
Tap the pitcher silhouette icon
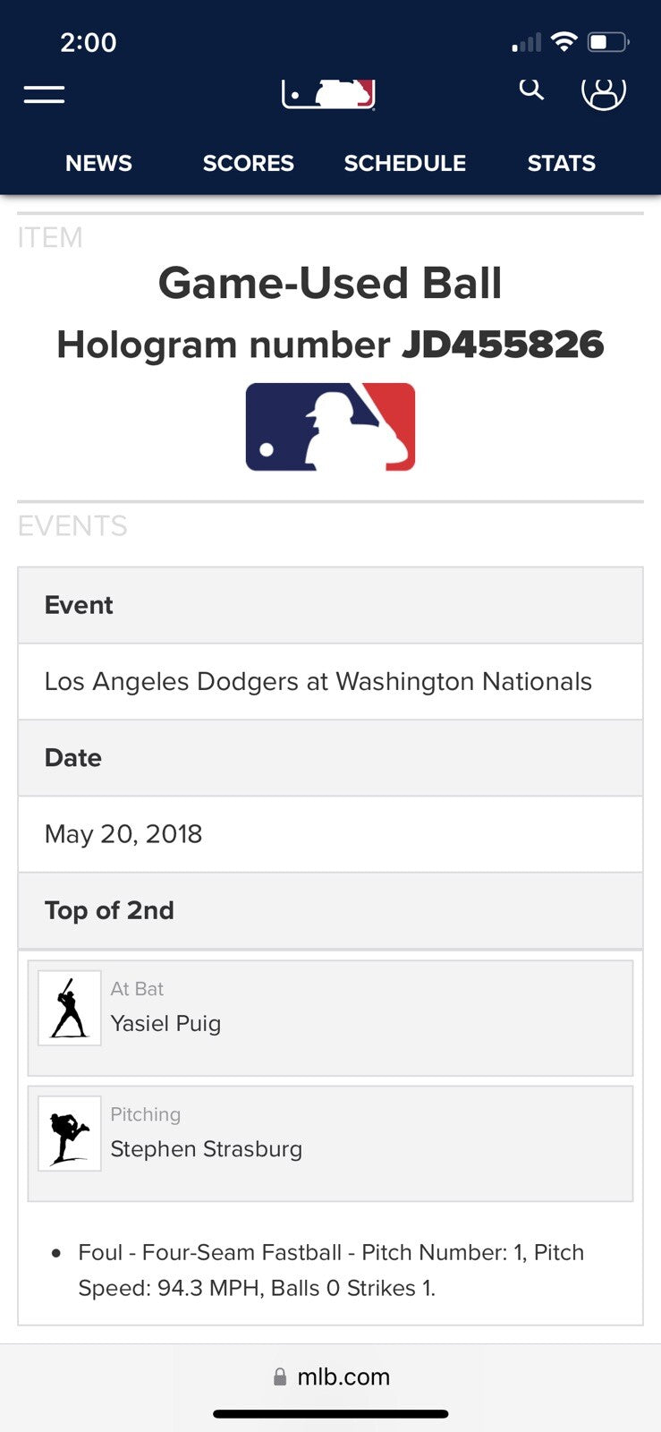coord(70,1134)
